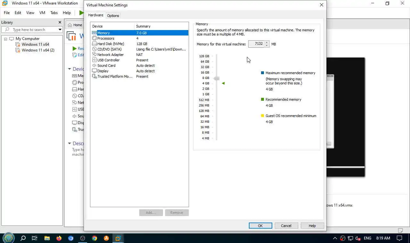Click the green power-on play icon in toolbar

[x=81, y=13]
